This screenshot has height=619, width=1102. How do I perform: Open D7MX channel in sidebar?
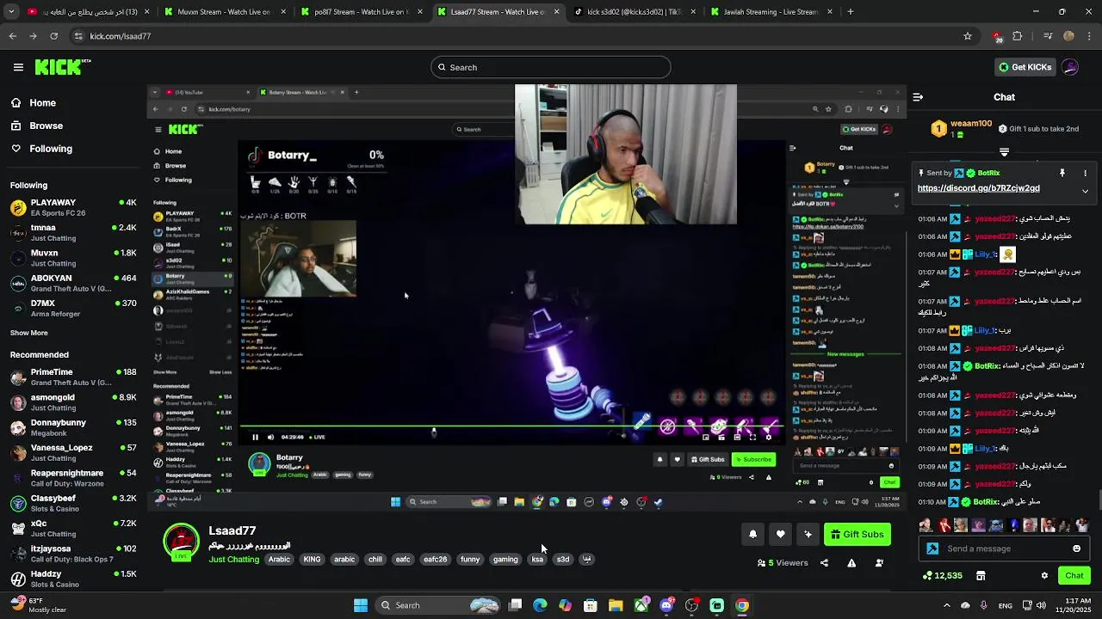73,308
